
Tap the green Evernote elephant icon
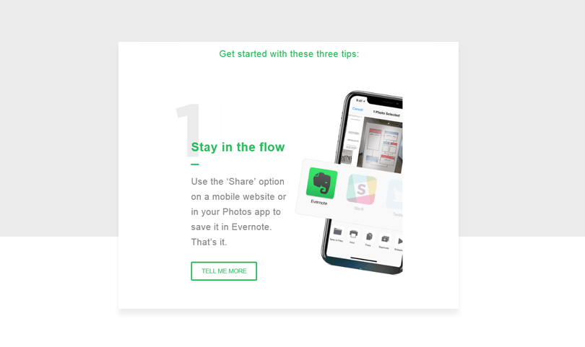pos(321,183)
